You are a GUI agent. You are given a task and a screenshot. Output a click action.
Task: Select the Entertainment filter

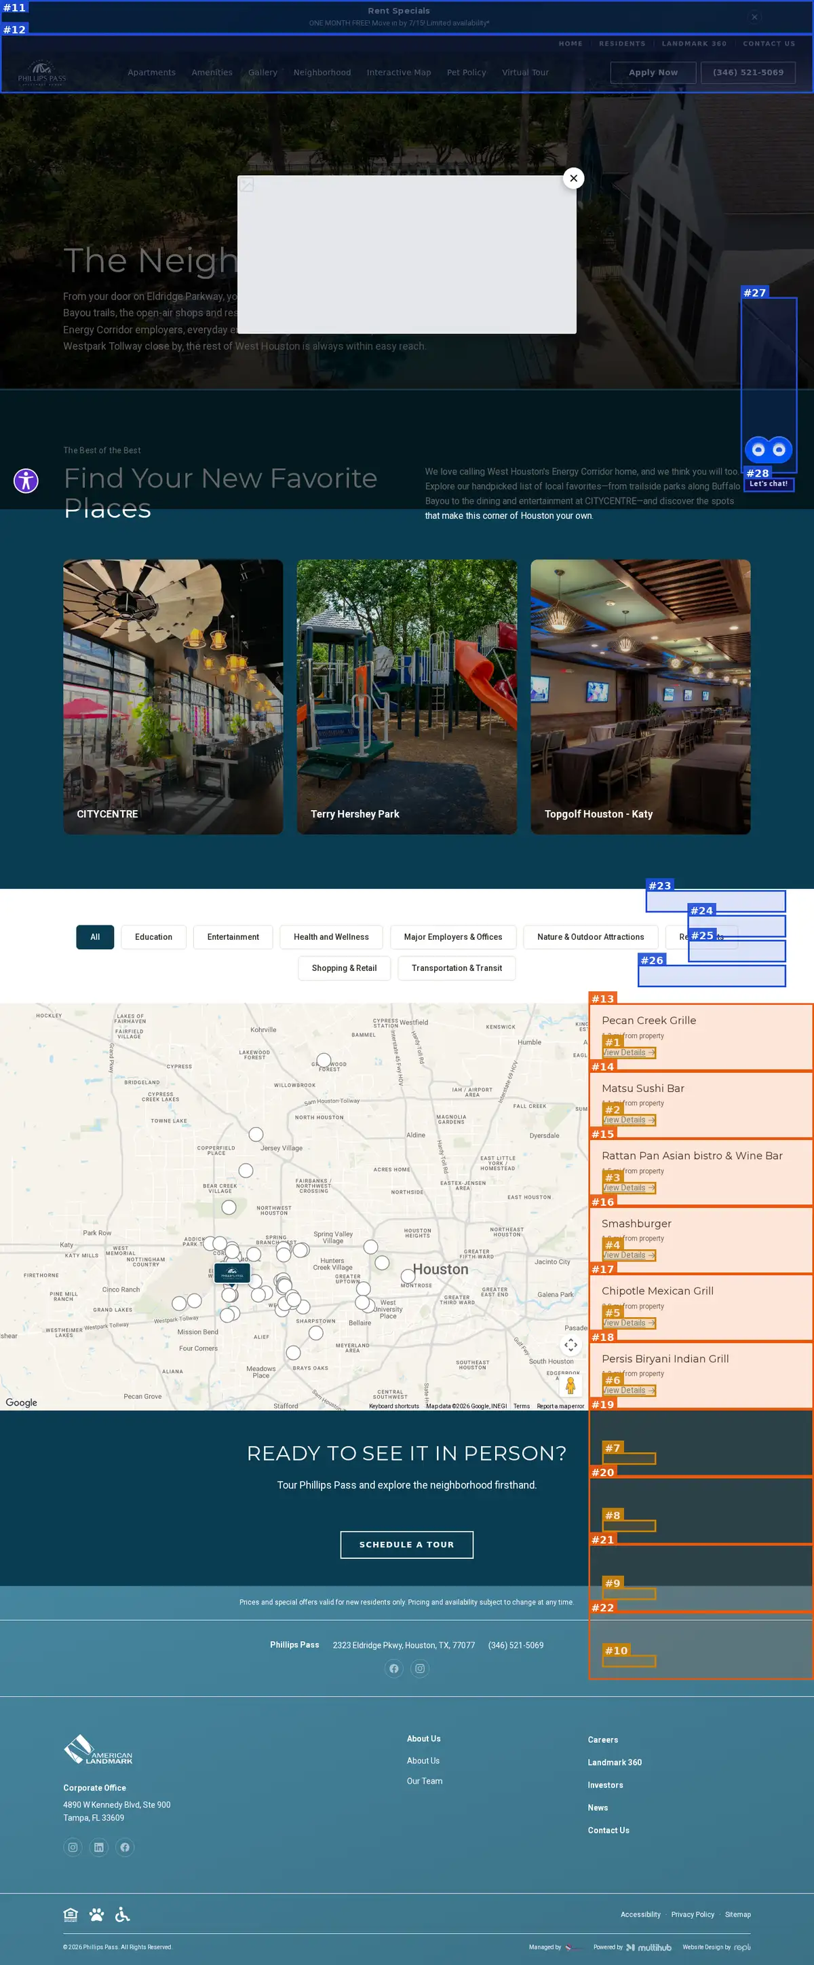[x=233, y=937]
